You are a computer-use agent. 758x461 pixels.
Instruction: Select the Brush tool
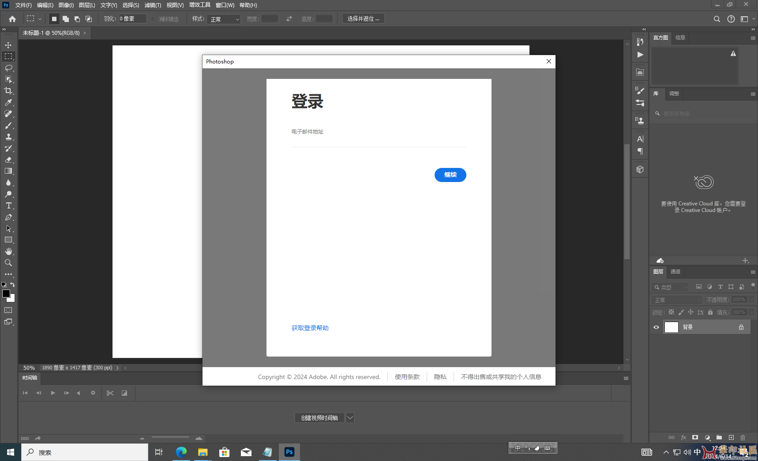pos(8,125)
